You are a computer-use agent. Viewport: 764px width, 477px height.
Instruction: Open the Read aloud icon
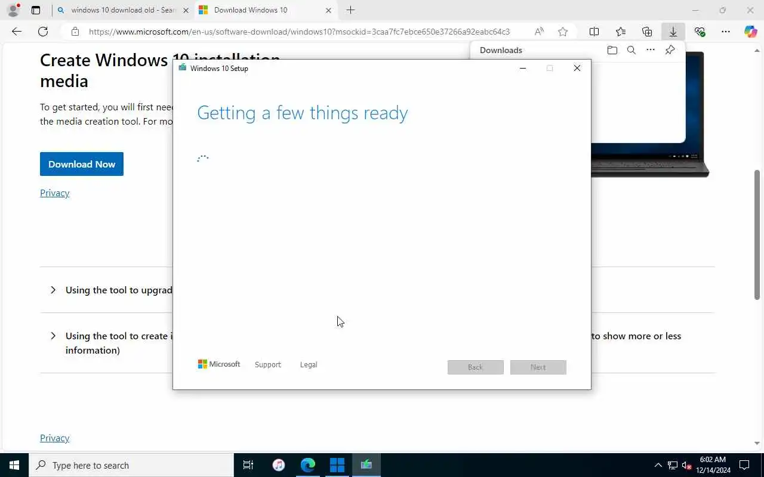point(539,32)
